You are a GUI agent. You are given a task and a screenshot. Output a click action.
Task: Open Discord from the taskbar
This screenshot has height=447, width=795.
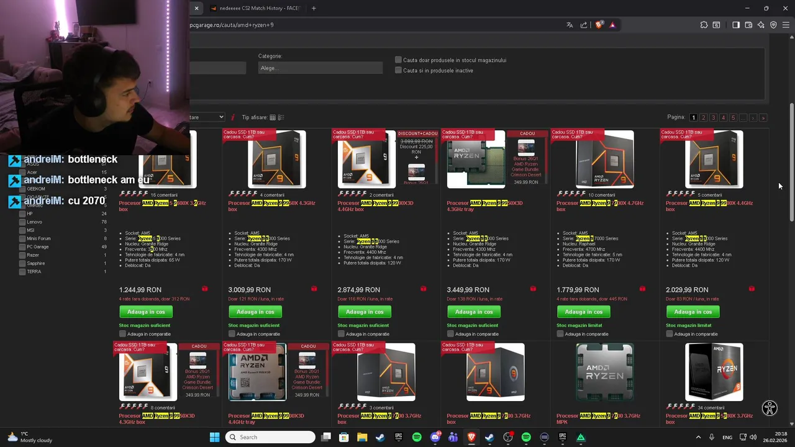tap(435, 437)
